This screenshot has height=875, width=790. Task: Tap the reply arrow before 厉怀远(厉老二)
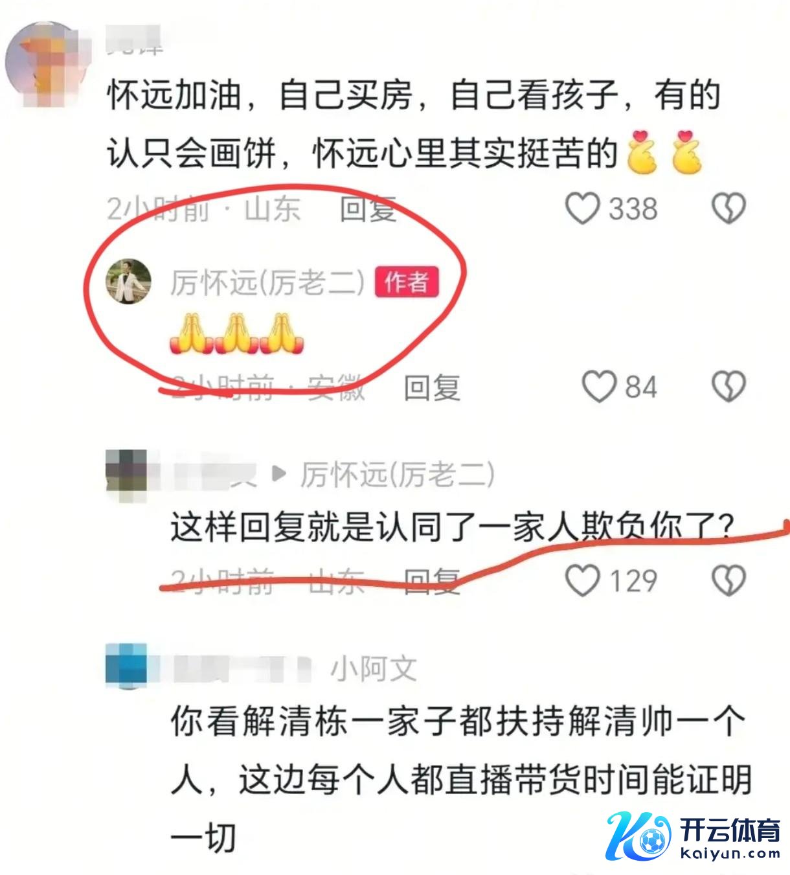click(x=279, y=474)
